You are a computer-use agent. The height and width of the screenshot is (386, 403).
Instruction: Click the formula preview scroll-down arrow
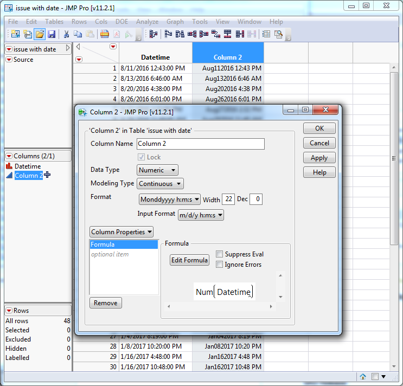tap(280, 297)
